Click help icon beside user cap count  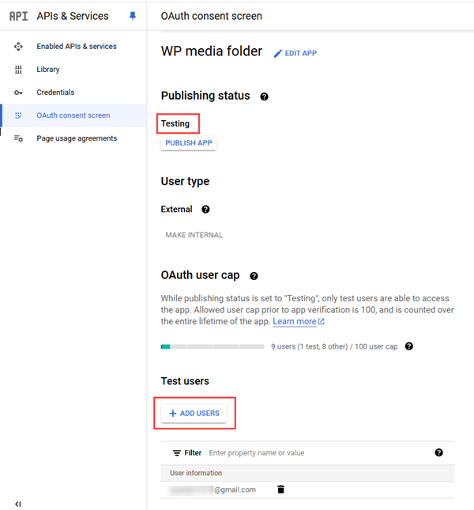pos(409,346)
